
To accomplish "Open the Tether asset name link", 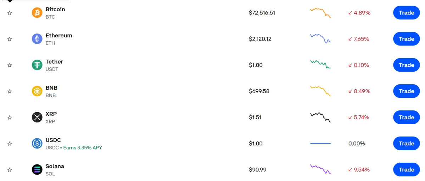I will click(54, 62).
